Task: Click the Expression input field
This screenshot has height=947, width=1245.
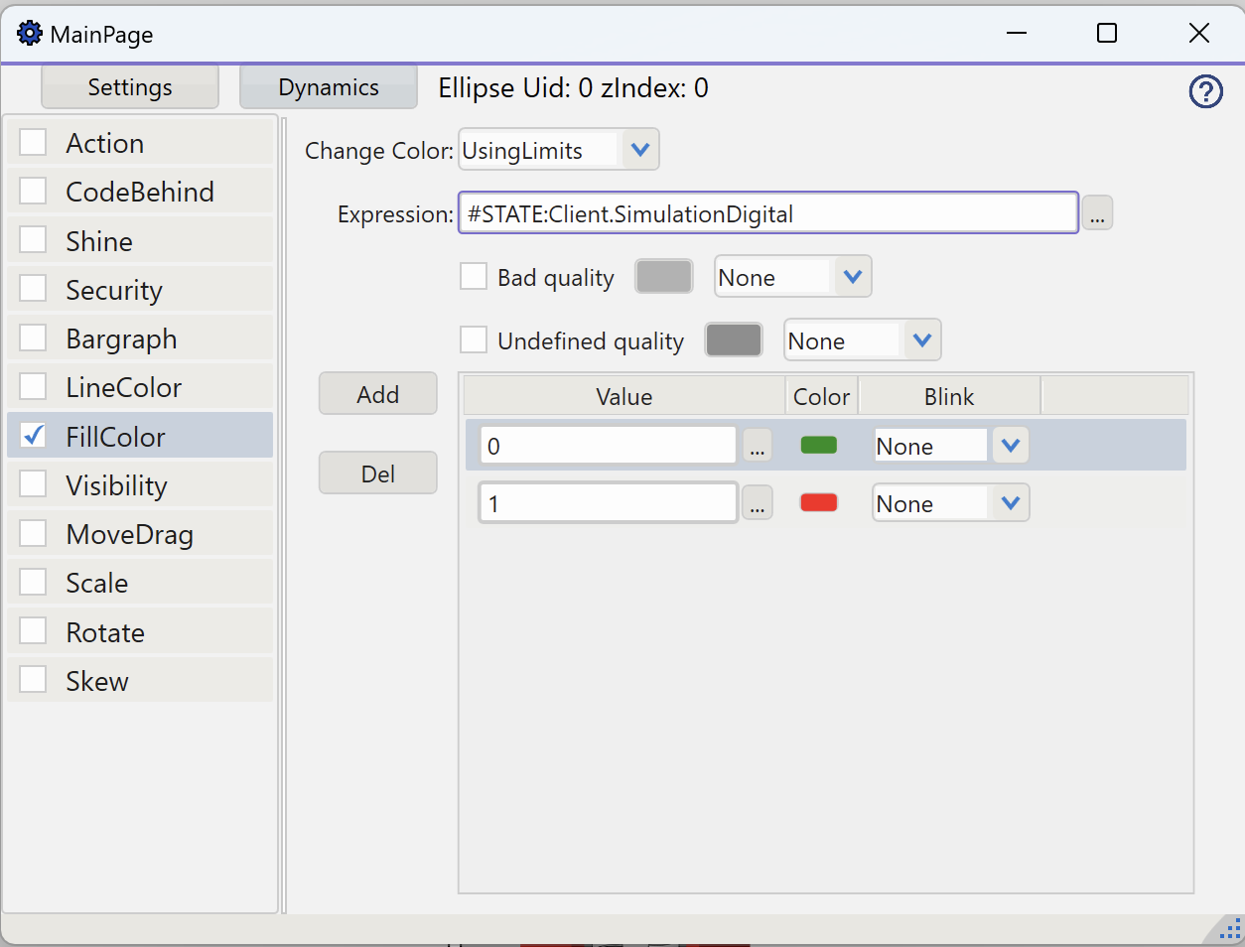Action: point(767,213)
